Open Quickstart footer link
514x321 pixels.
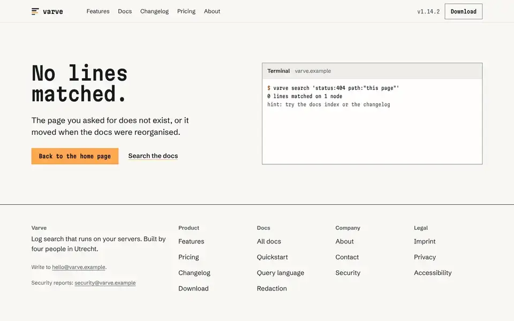pos(273,257)
